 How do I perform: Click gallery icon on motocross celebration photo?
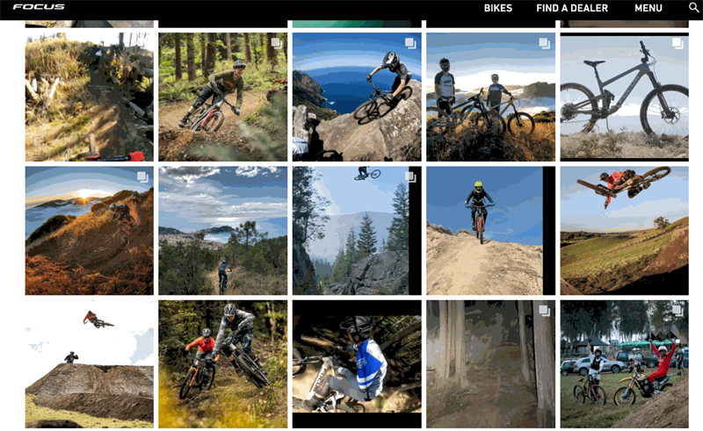click(678, 311)
